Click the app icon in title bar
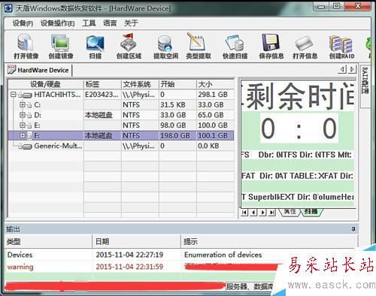 (x=8, y=8)
